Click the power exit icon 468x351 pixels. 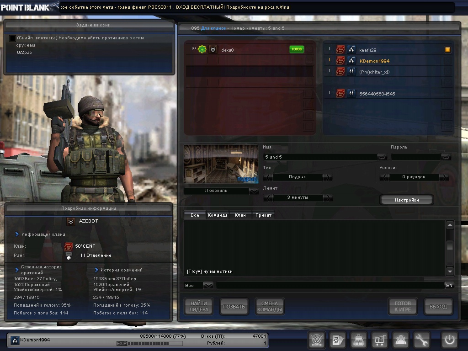pos(450,340)
